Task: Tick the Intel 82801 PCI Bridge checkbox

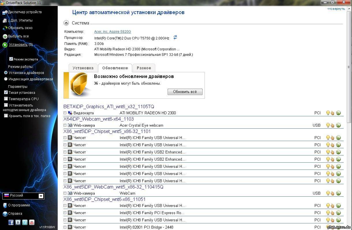Action: pyautogui.click(x=65, y=227)
